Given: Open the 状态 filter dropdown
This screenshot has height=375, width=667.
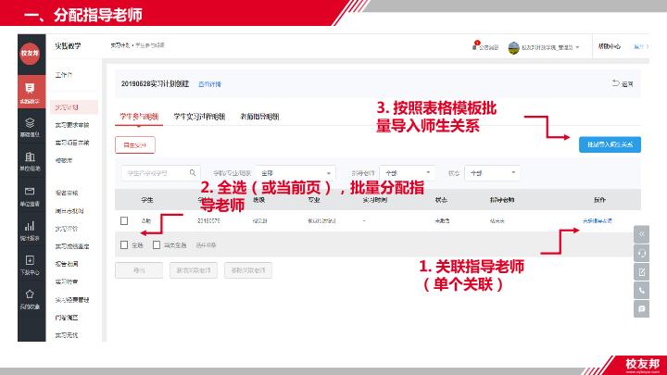Looking at the screenshot, I should pyautogui.click(x=493, y=172).
